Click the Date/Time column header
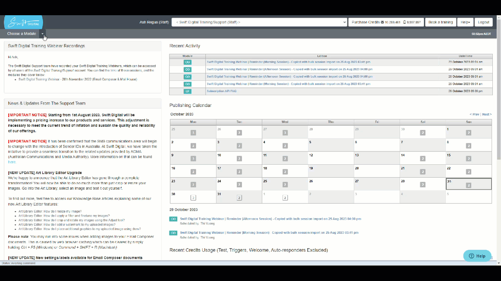This screenshot has height=281, width=501. click(465, 56)
